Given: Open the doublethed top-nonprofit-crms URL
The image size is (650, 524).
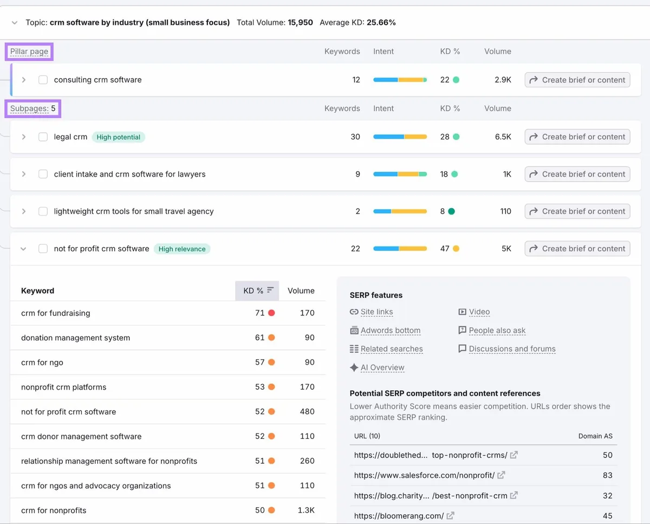Looking at the screenshot, I should (x=431, y=455).
